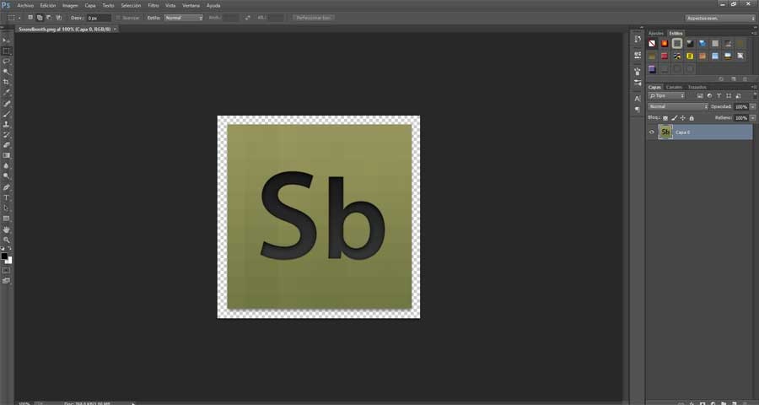Open the Edición menu

[48, 5]
